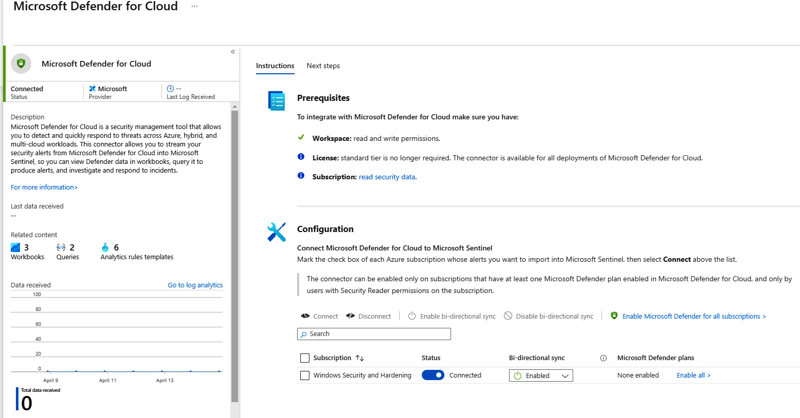Toggle the Connected status switch
Viewport: 800px width, 418px height.
click(433, 375)
